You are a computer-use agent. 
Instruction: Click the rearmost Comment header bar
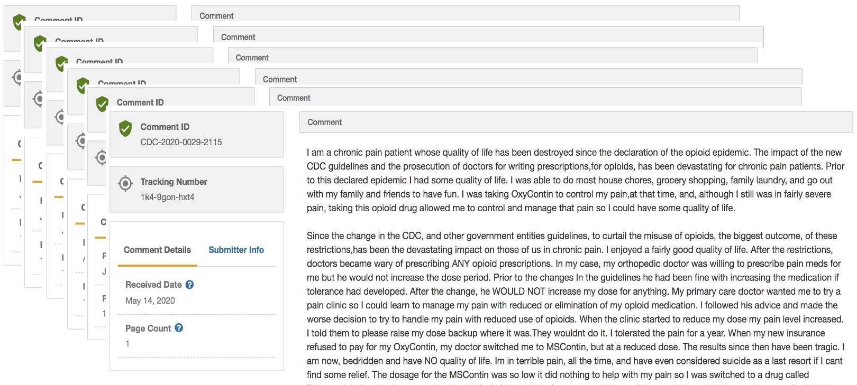(466, 14)
